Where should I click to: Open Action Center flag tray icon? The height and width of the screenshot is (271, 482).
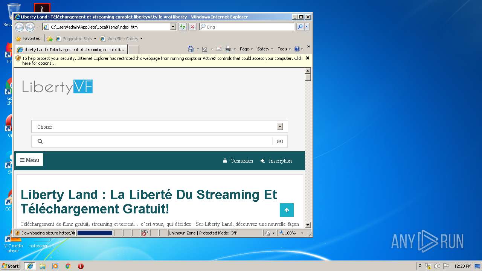pyautogui.click(x=446, y=266)
